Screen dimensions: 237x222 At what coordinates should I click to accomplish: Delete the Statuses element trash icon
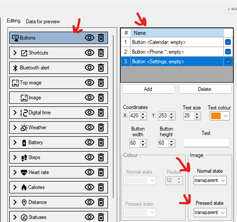[x=101, y=217]
